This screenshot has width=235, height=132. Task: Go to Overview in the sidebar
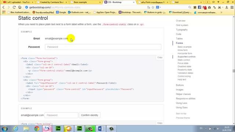pos(181,21)
